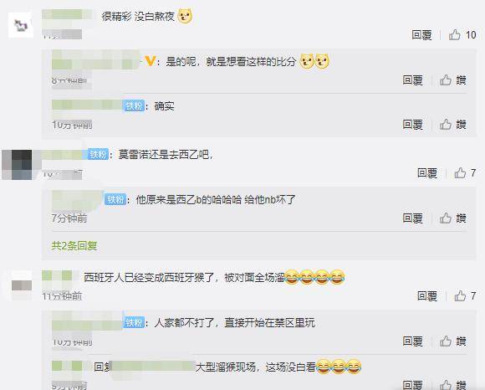This screenshot has width=485, height=390.
Task: Like the reply '是的呢,就是想看这样的比分'
Action: coord(453,80)
